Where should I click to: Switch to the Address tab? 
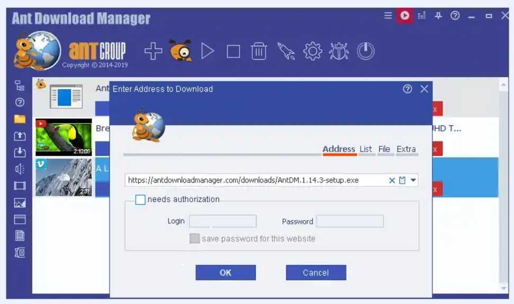tap(339, 149)
